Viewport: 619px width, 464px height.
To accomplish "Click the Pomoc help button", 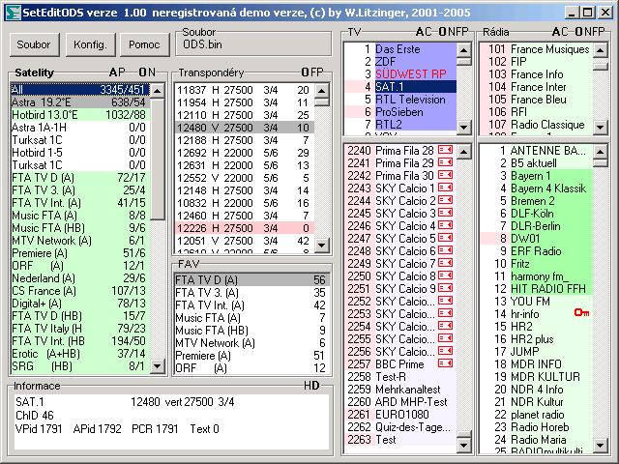I will coord(144,44).
